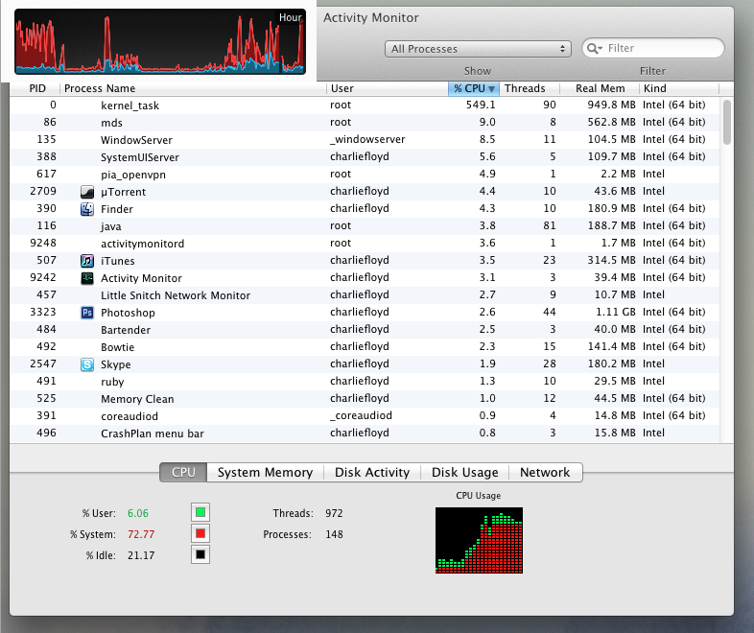Sort by User column header
Image resolution: width=754 pixels, height=633 pixels.
tap(388, 88)
